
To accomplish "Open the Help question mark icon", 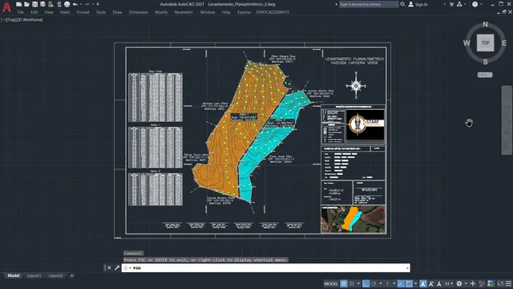I will 475,4.
